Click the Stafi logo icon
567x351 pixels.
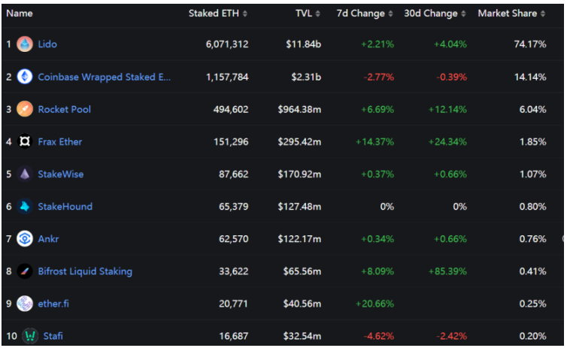pos(30,336)
